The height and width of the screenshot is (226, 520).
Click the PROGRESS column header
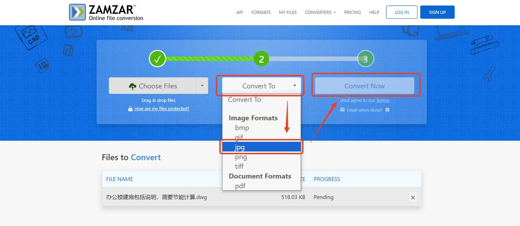point(327,179)
